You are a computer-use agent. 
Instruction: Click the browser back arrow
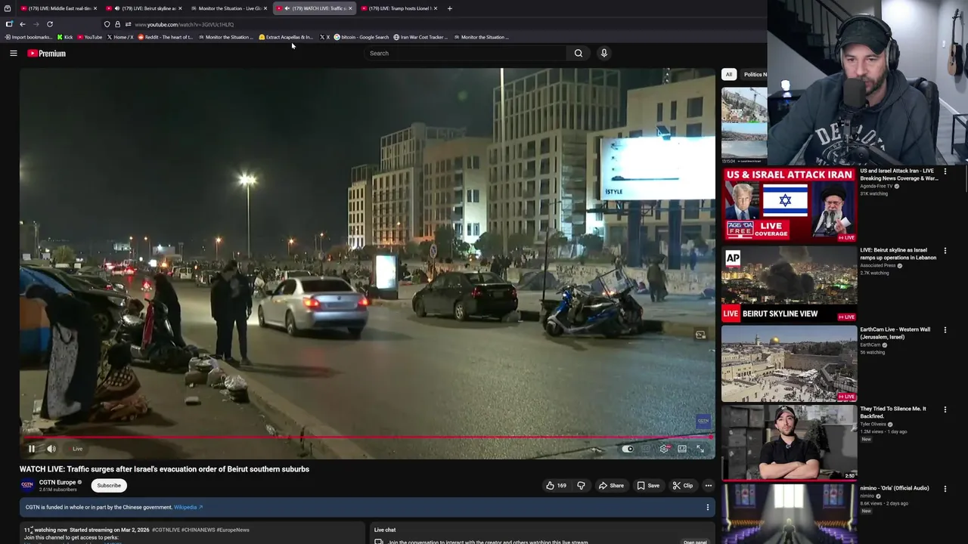click(22, 24)
